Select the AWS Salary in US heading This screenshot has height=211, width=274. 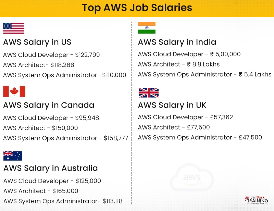37,42
